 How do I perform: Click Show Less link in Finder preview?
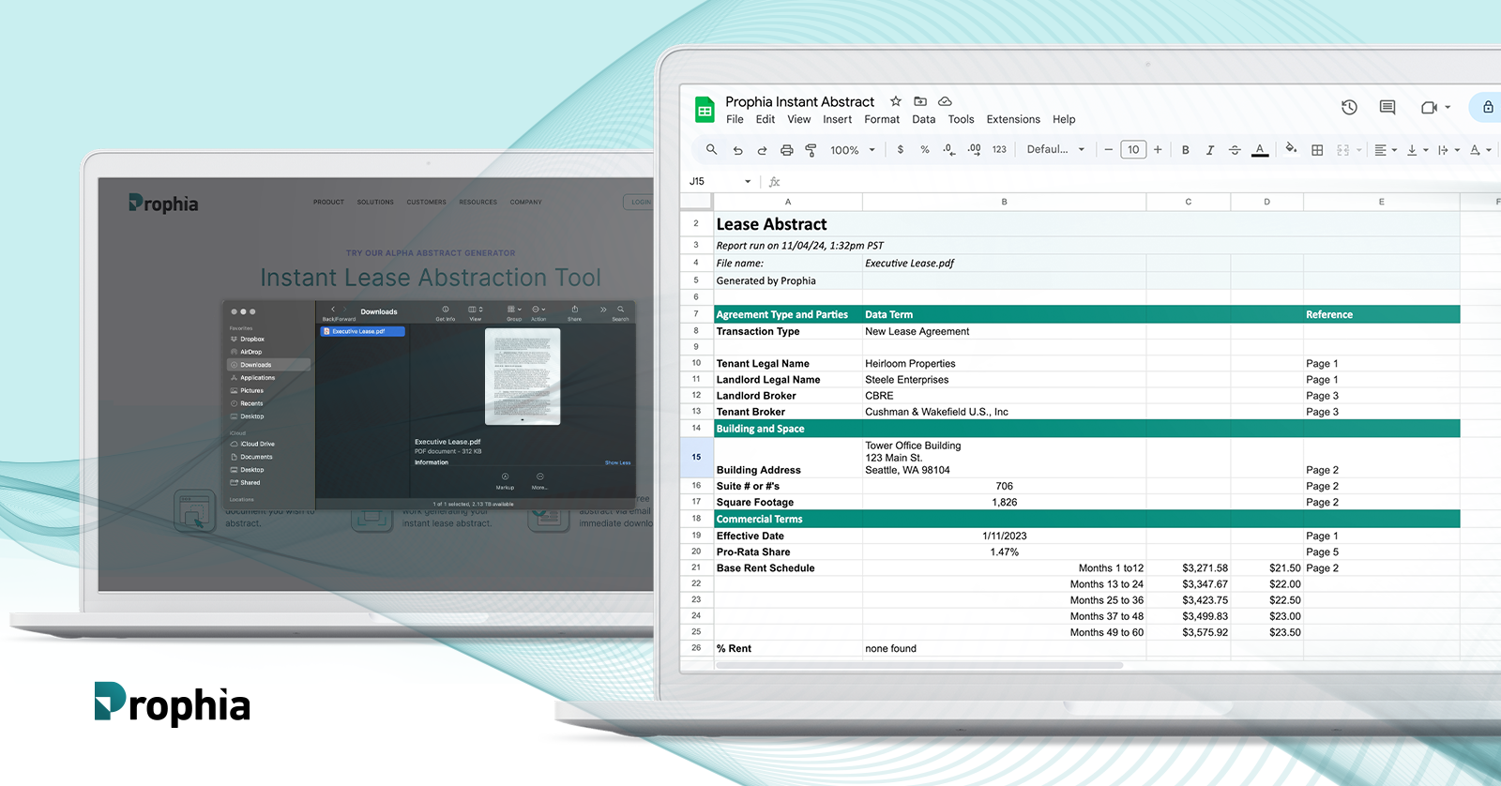pos(617,462)
